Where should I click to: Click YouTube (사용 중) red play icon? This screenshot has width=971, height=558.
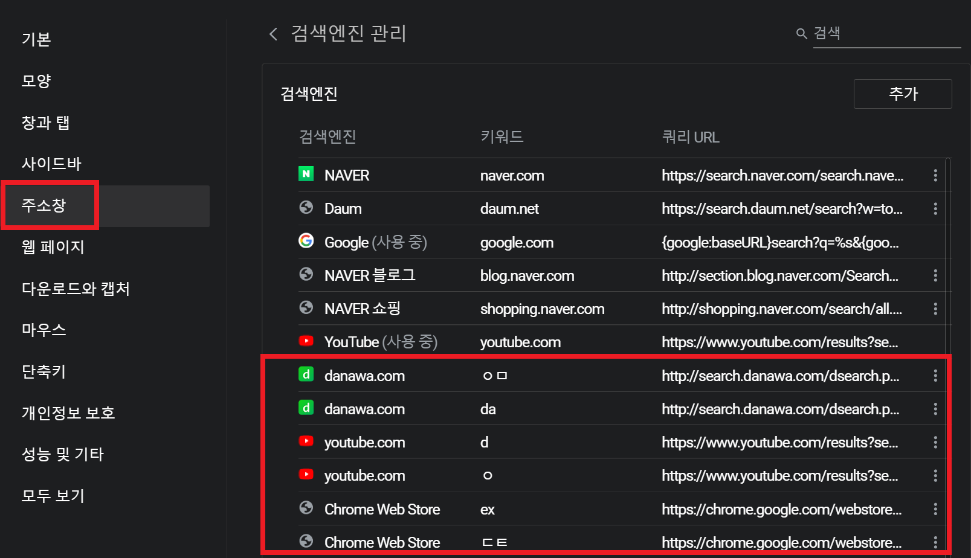[306, 341]
